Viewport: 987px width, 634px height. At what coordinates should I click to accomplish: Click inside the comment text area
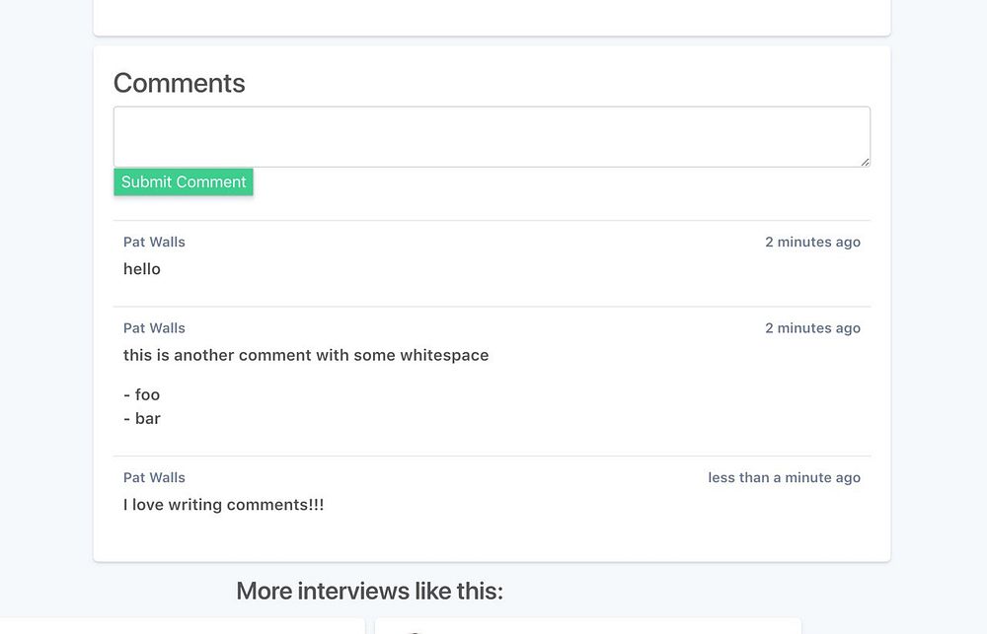(x=492, y=136)
